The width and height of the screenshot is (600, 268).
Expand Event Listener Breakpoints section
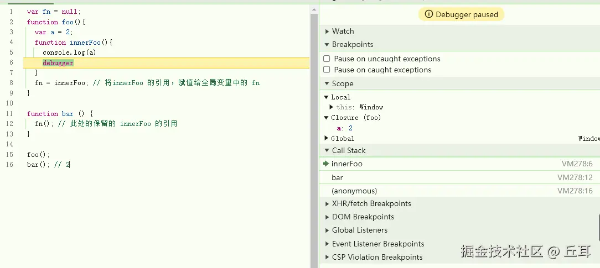pos(327,244)
